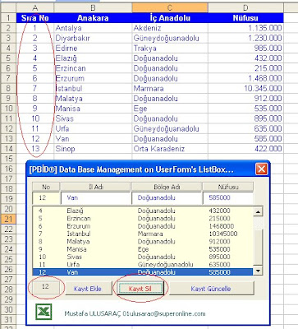Select the Elazığ row in the listbox

pos(143,211)
